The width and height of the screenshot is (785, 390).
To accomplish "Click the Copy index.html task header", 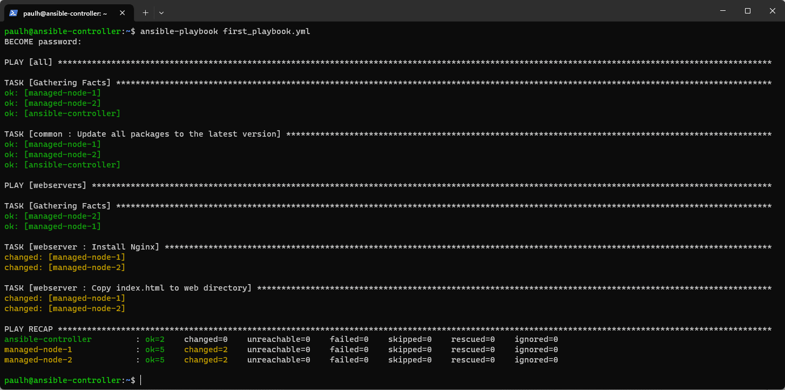I will point(128,288).
